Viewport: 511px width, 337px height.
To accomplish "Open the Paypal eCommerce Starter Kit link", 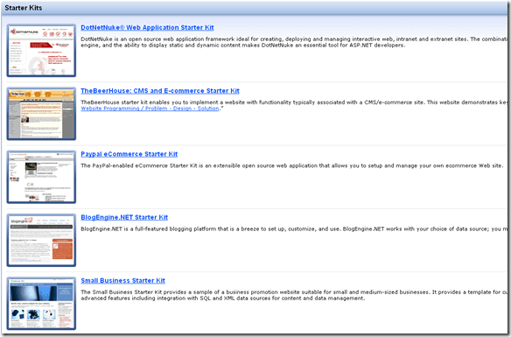I will pyautogui.click(x=129, y=154).
